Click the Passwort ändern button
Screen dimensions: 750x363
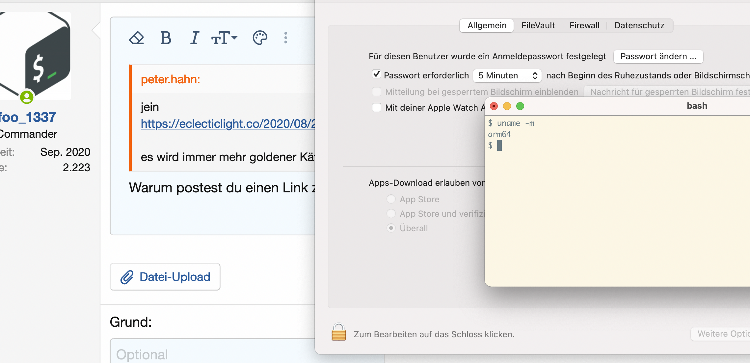pyautogui.click(x=658, y=56)
